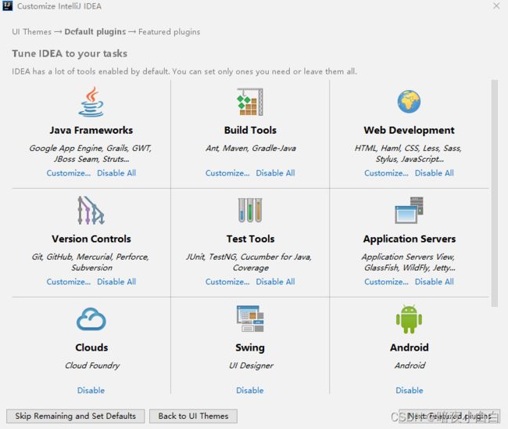Select UI Themes breadcrumb step
The height and width of the screenshot is (429, 508).
click(31, 32)
